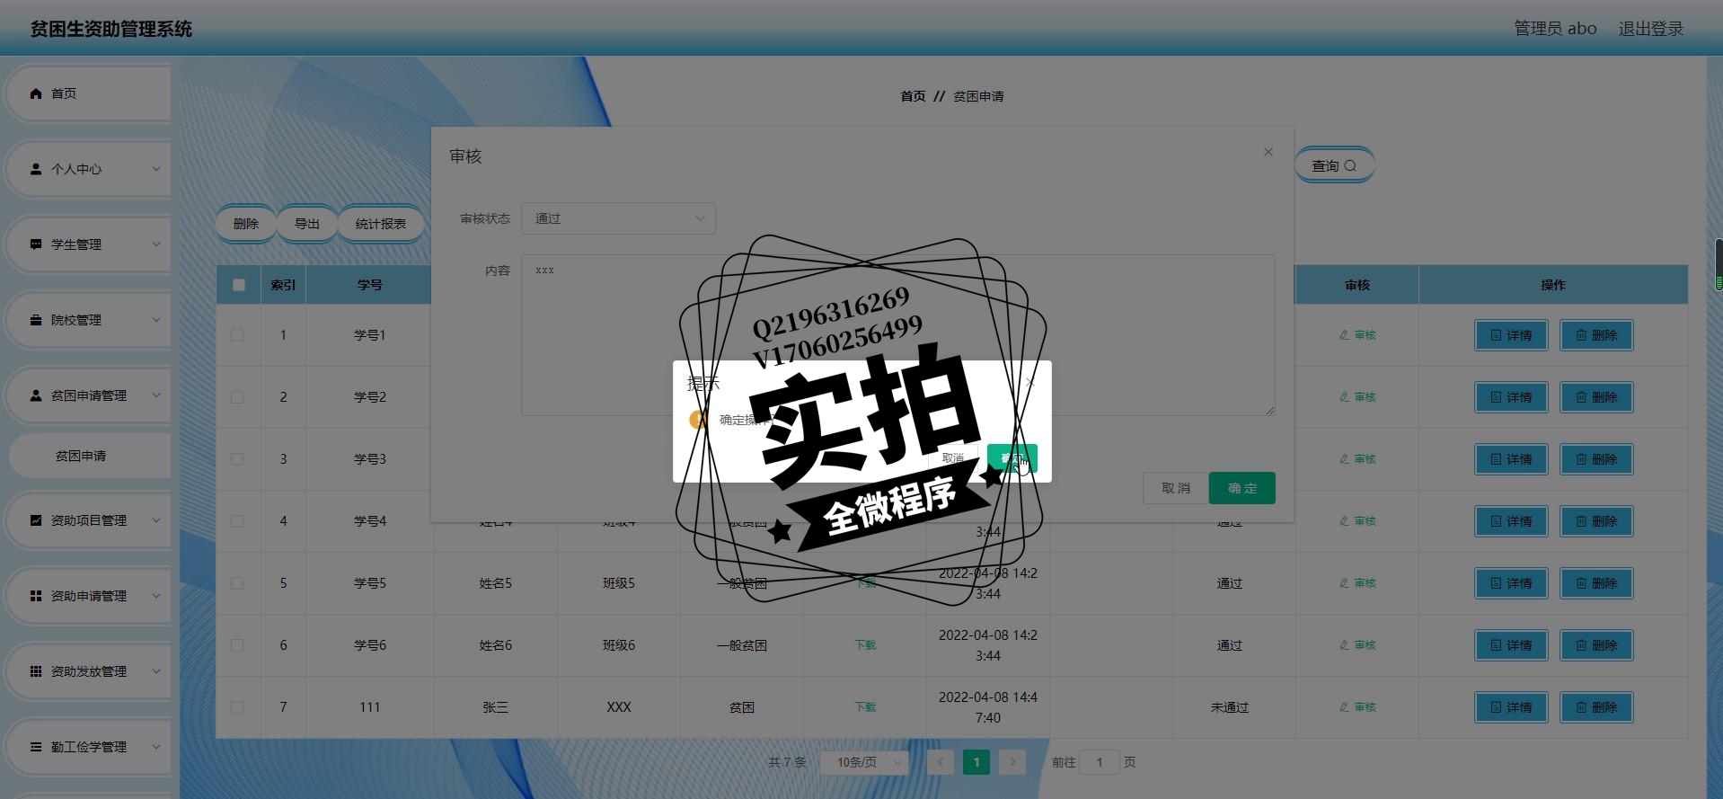Open the 审核状态 dropdown showing 通过
Screen dimensions: 1723x799
(618, 218)
